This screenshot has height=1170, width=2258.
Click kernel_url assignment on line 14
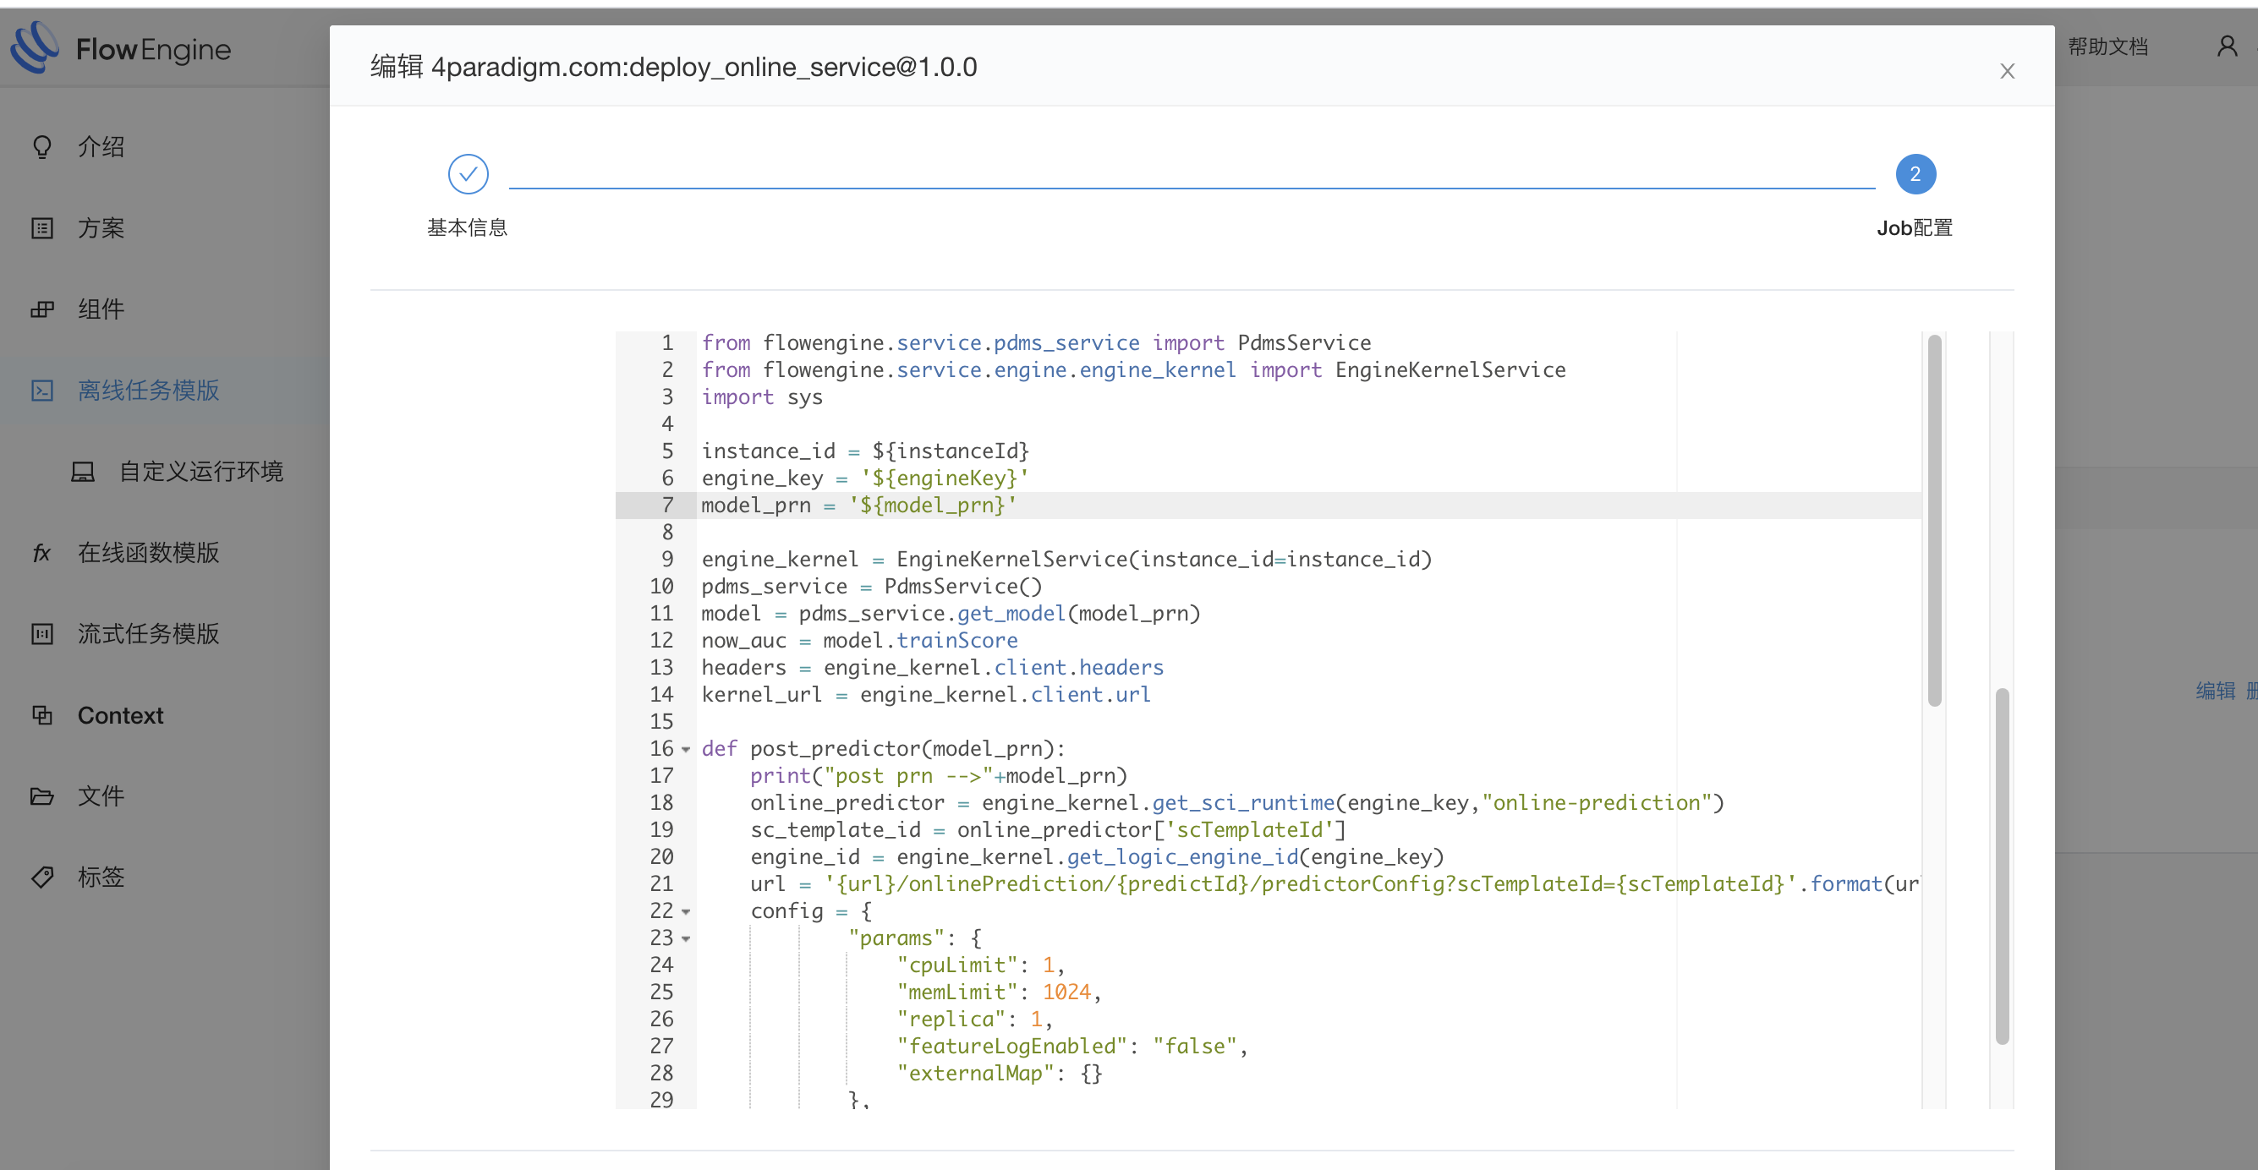click(x=926, y=695)
